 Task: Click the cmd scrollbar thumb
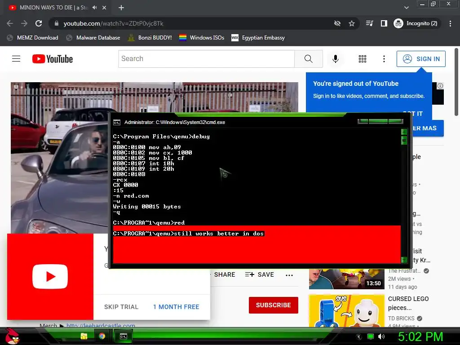[404, 141]
